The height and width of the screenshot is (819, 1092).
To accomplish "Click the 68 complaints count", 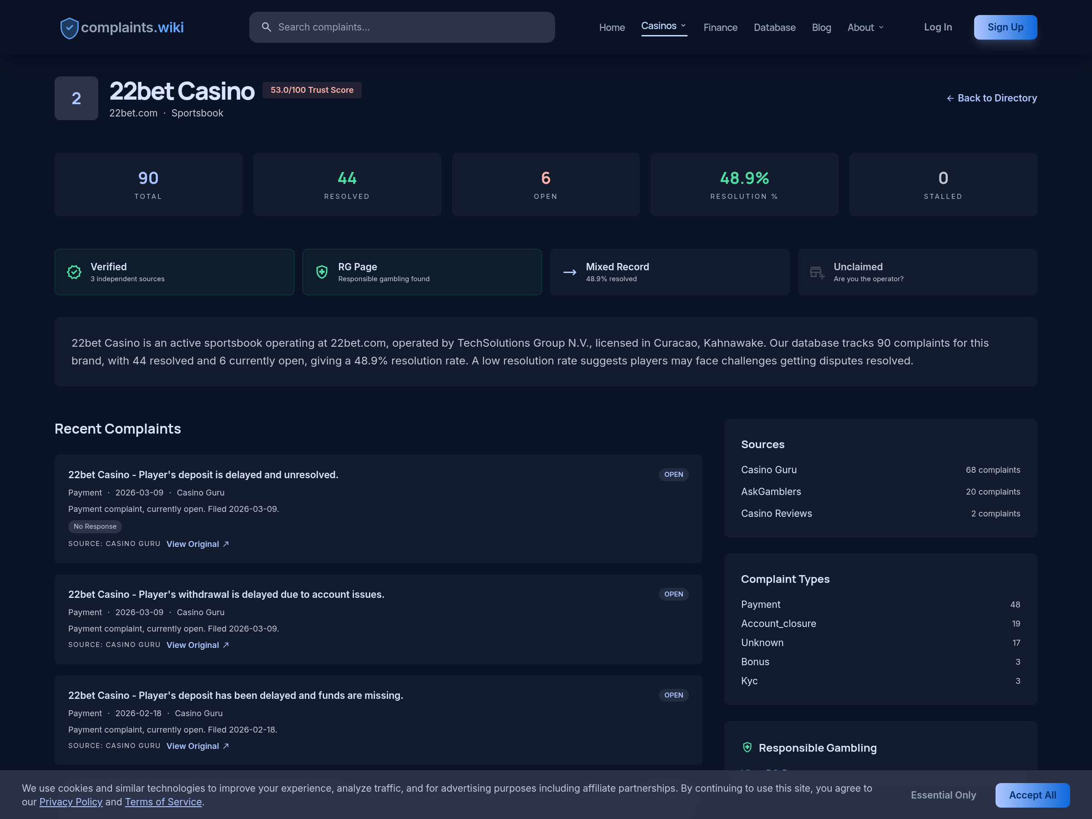I will [x=993, y=470].
